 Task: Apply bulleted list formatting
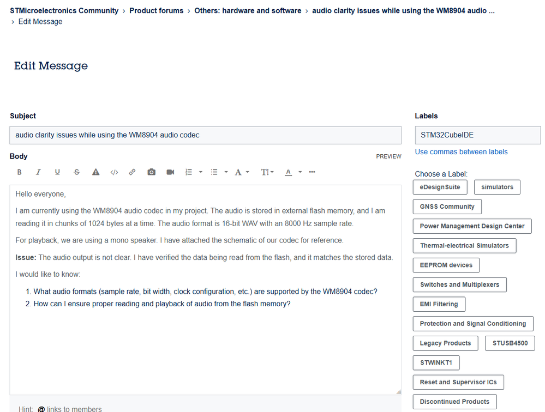[214, 172]
